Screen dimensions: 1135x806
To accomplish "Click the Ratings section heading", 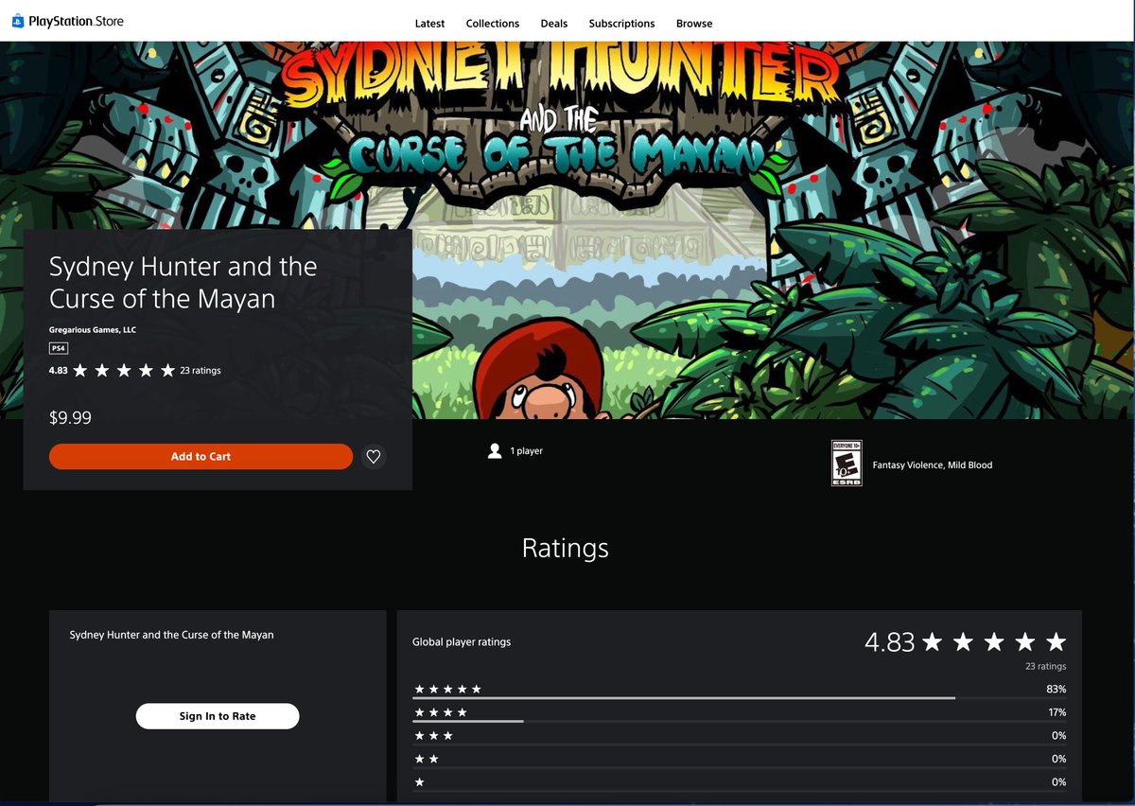I will 566,548.
